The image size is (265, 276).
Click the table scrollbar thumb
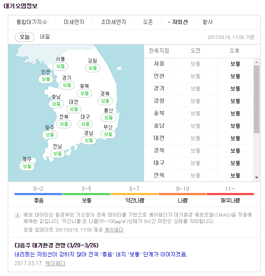pyautogui.click(x=257, y=99)
